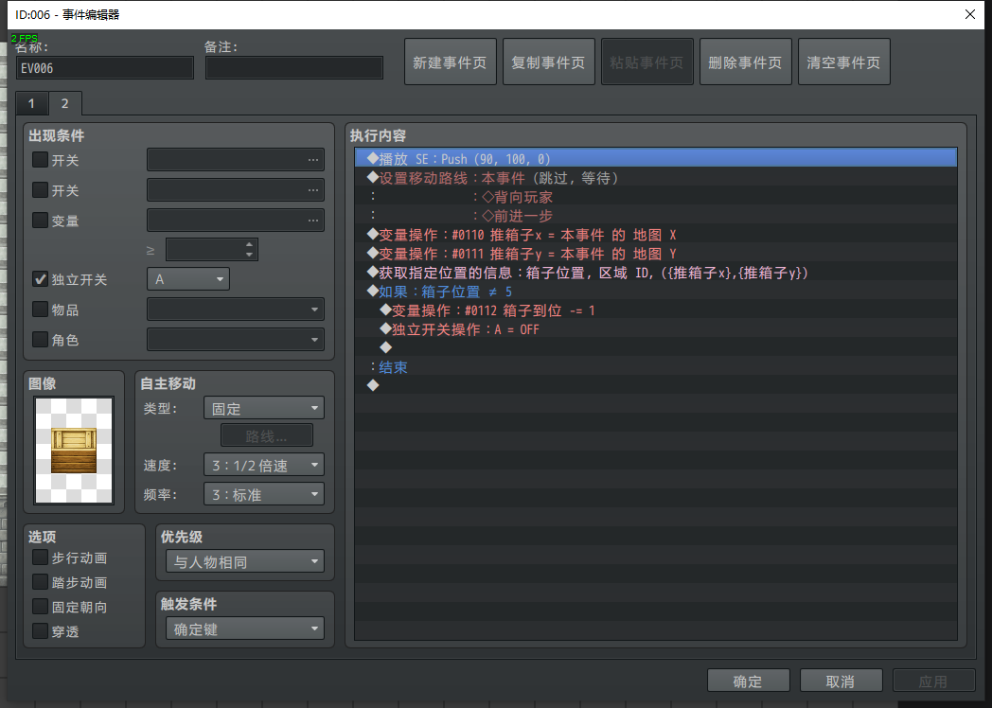Open the 物品 selection dropdown
992x708 pixels.
236,310
